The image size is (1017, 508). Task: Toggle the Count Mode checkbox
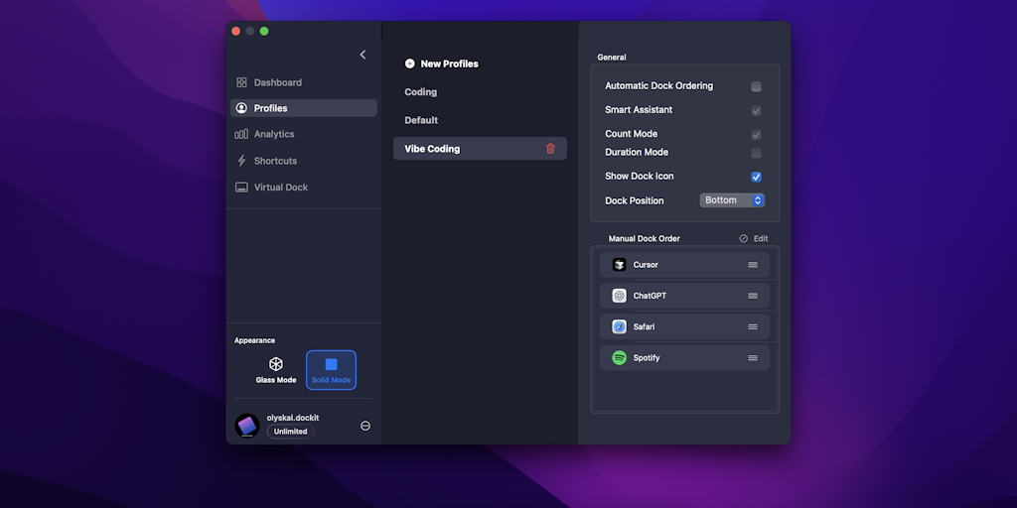coord(756,134)
